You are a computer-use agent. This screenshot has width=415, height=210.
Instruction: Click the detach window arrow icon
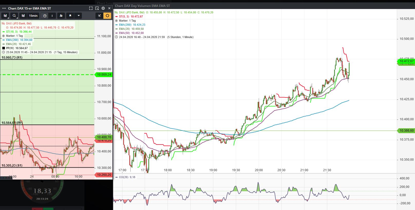[x=97, y=8]
